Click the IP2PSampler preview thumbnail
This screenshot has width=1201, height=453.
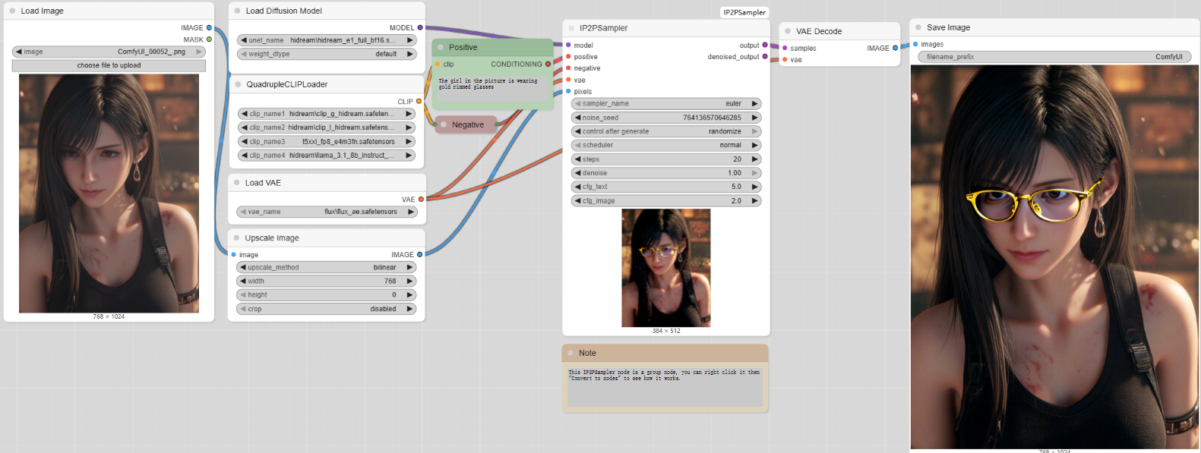(666, 268)
